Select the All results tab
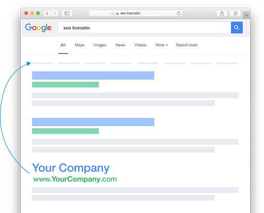Viewport: 264px width, 213px height. point(63,45)
